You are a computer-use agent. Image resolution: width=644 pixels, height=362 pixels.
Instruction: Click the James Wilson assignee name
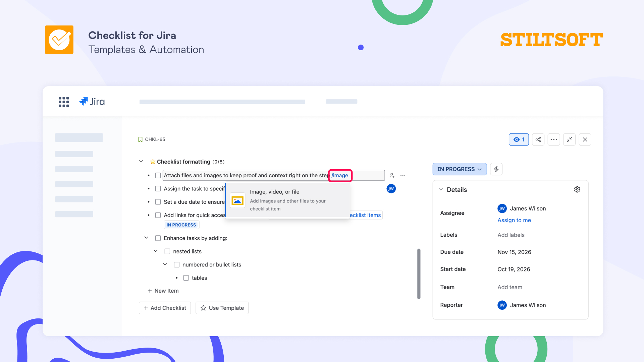[x=528, y=208]
